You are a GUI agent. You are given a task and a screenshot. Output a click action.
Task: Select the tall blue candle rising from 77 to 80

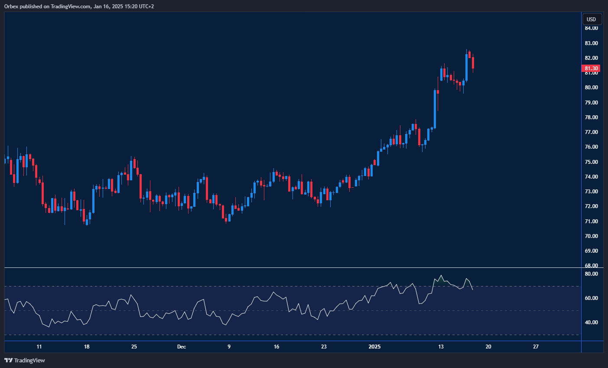coord(435,108)
